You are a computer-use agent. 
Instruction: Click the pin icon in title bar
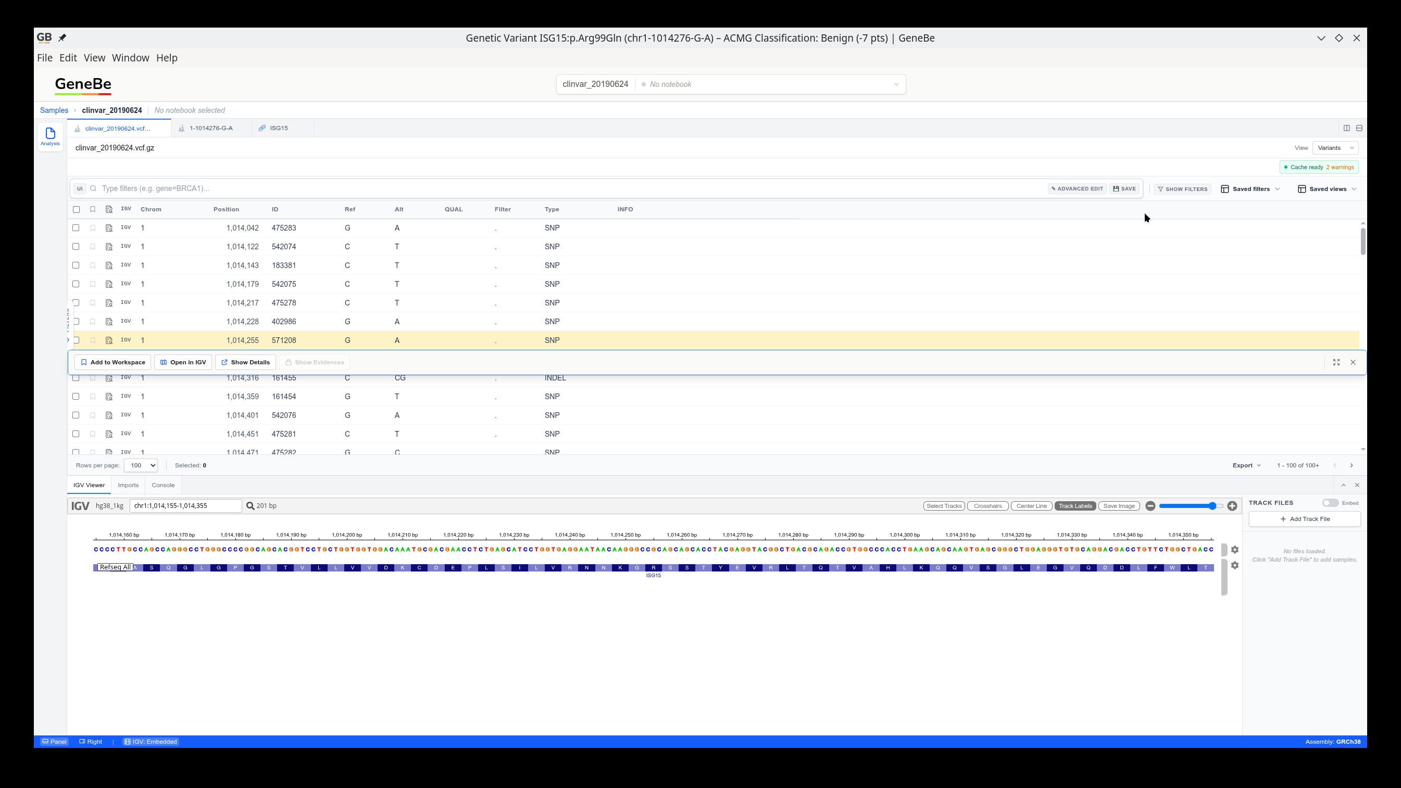pos(62,38)
